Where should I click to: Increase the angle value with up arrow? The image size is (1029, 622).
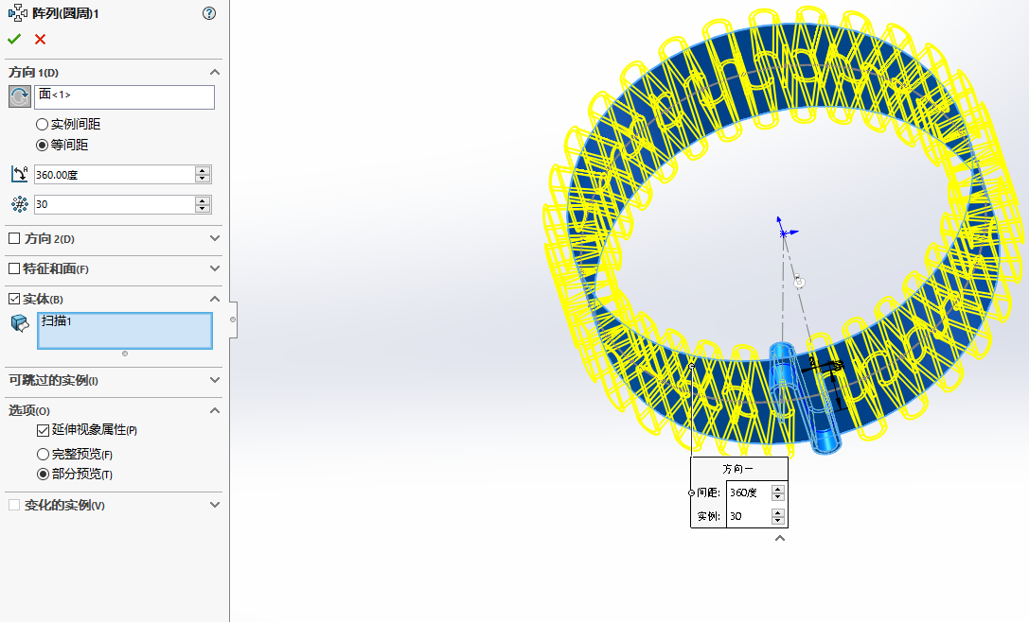pos(203,170)
